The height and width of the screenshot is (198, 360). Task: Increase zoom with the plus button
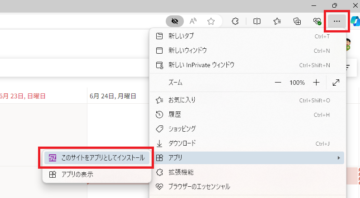coord(316,83)
